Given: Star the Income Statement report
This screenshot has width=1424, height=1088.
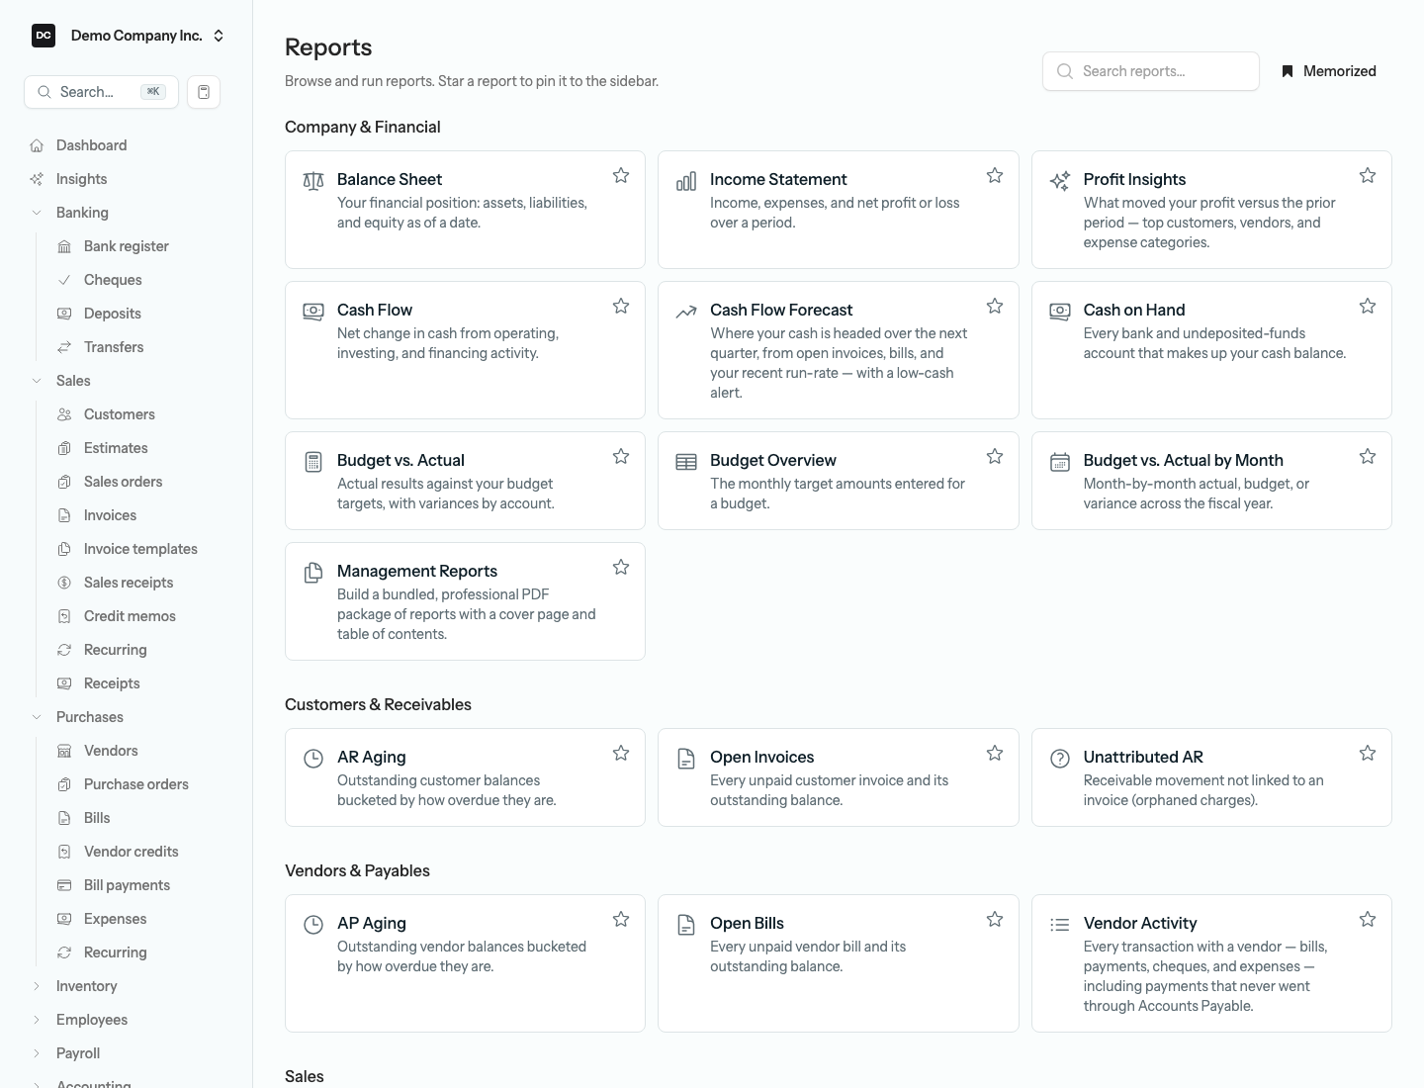Looking at the screenshot, I should (995, 175).
